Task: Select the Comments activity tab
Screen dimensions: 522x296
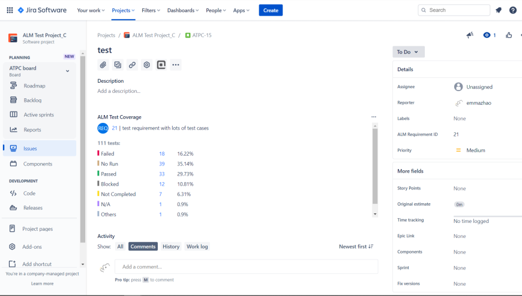Action: click(x=143, y=246)
